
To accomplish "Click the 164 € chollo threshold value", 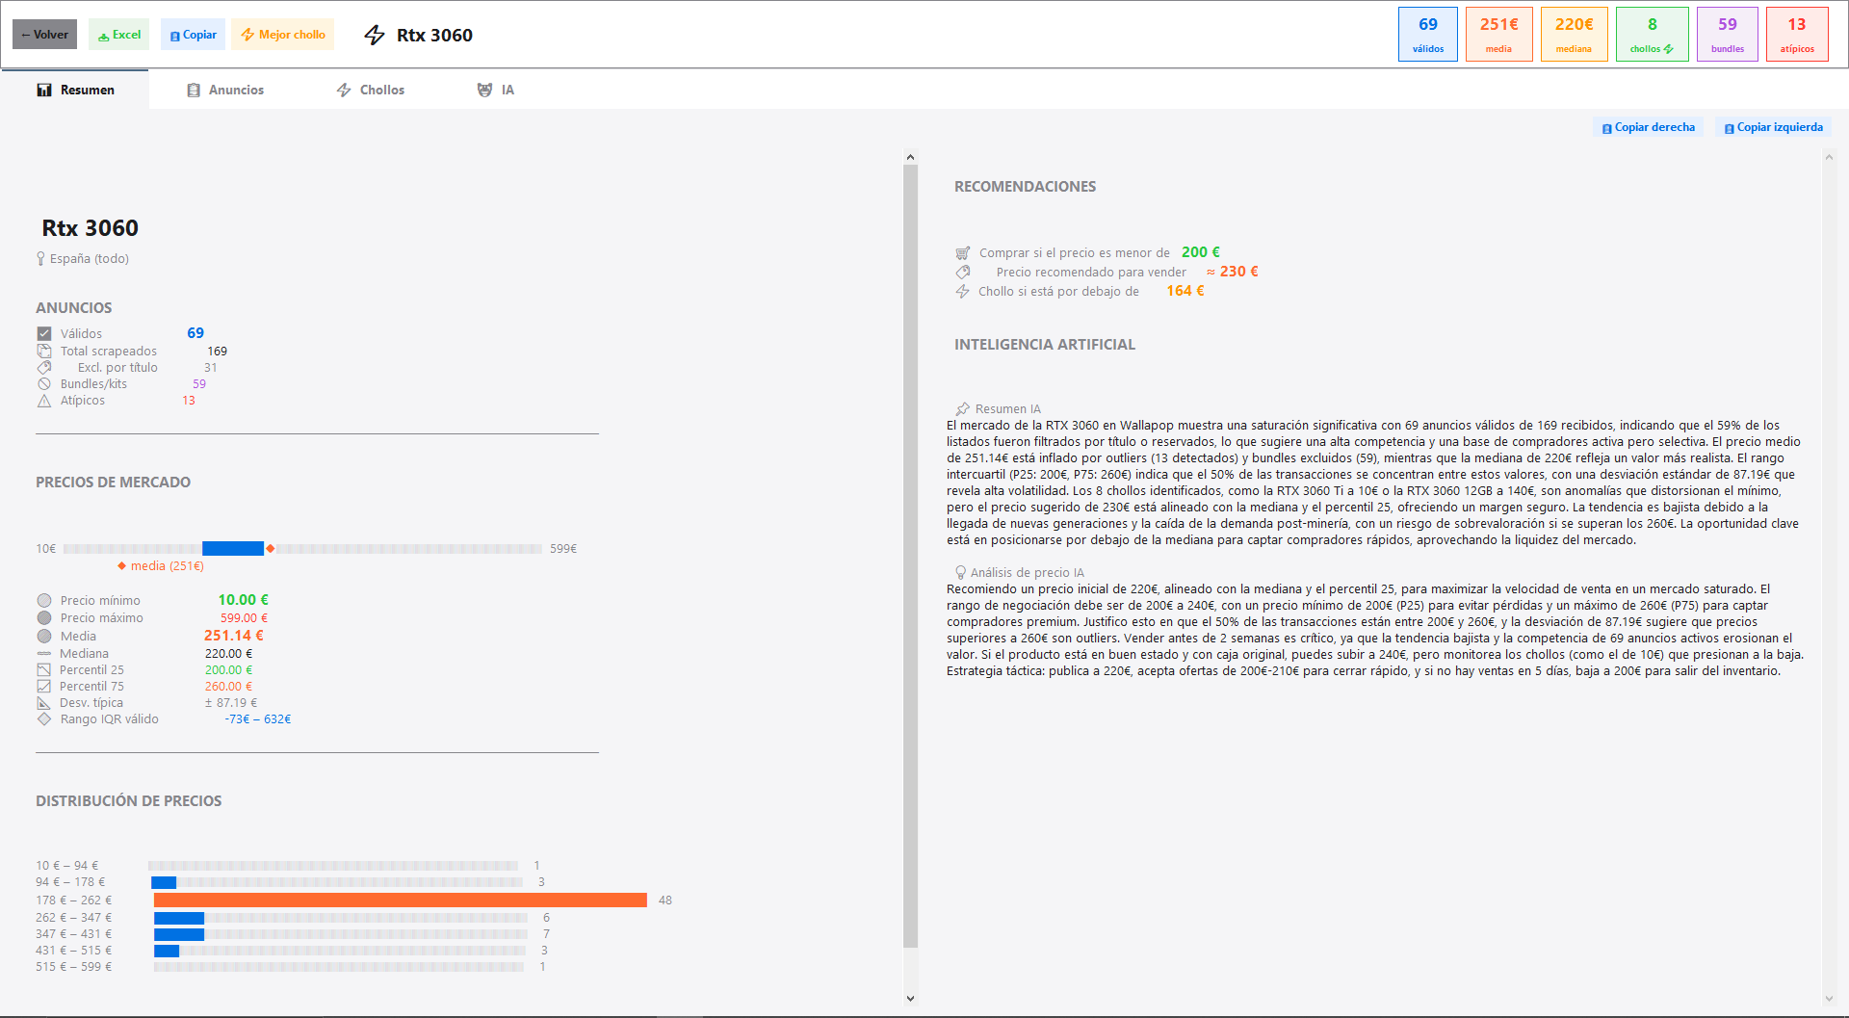I will pos(1185,291).
